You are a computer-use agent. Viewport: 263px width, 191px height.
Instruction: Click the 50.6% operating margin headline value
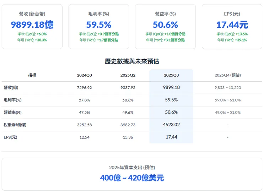[x=165, y=24]
